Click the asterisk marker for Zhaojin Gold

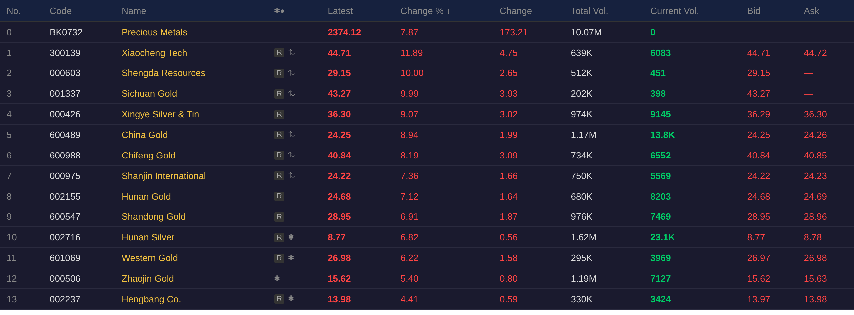tap(277, 278)
